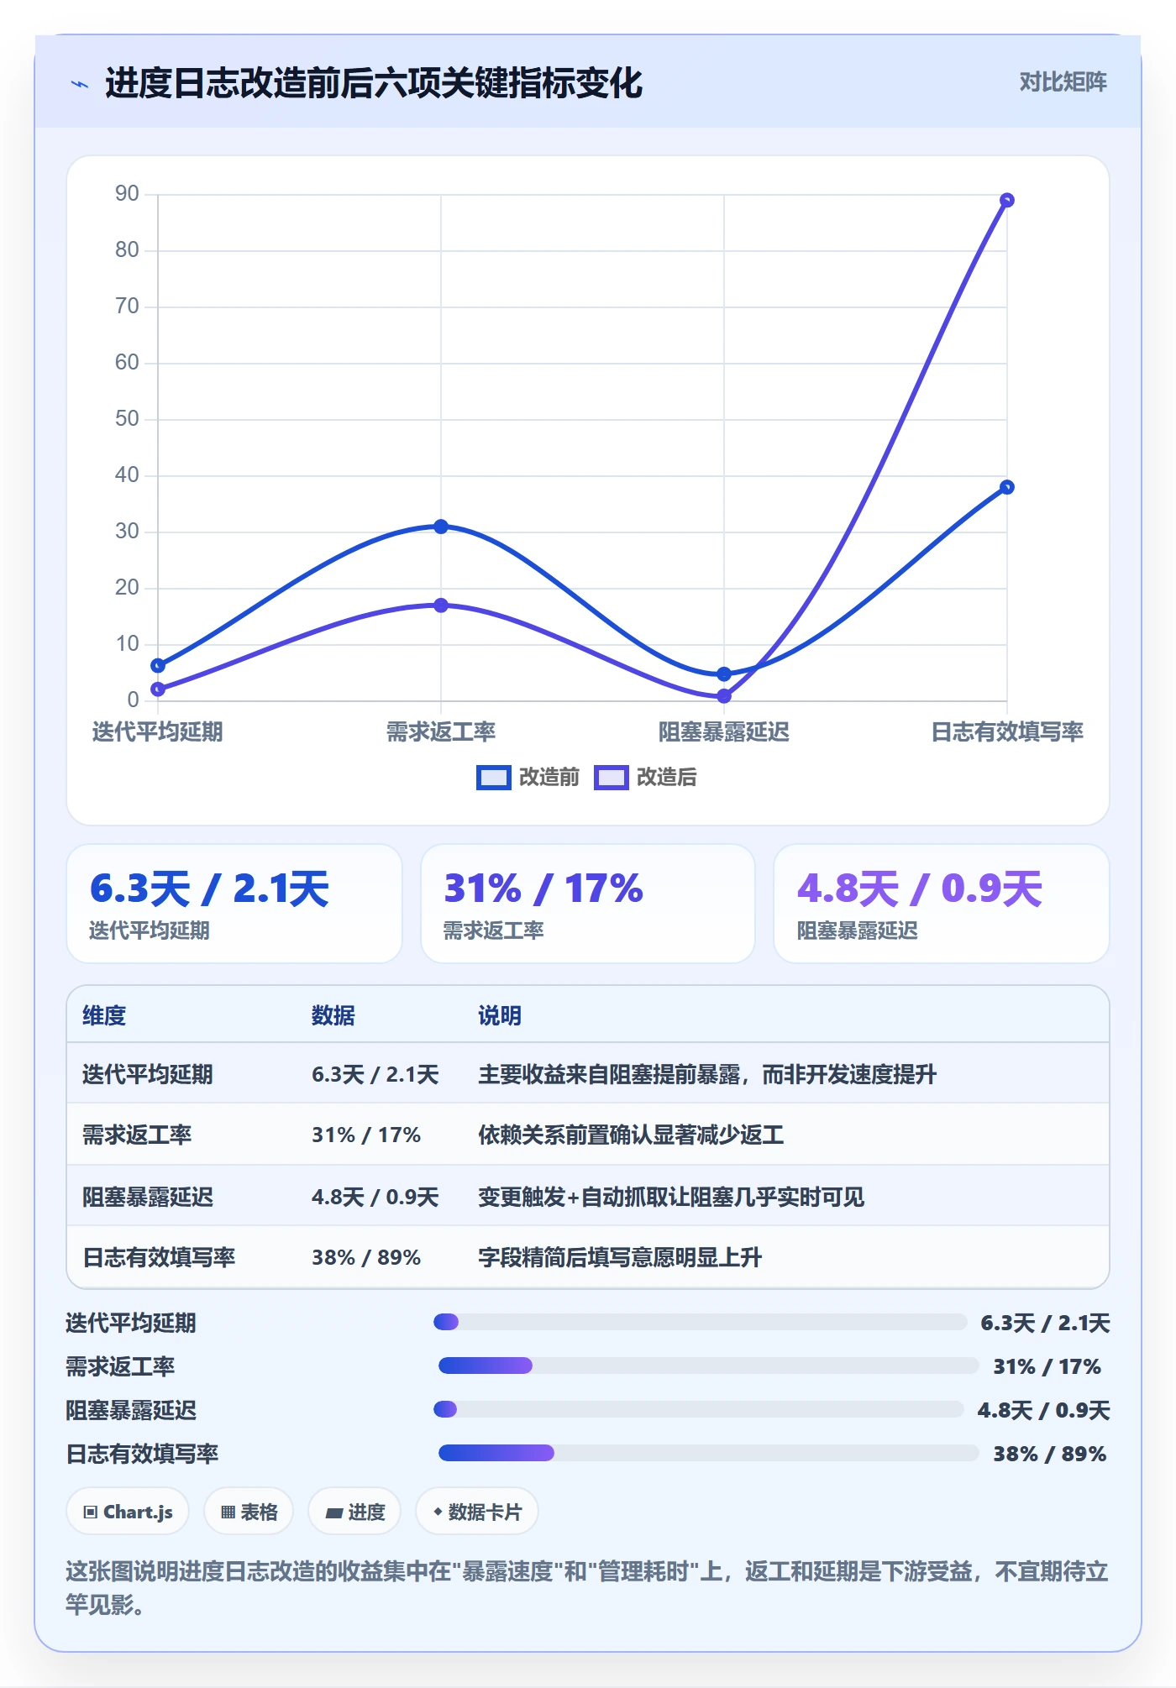Click the 数据 column header
This screenshot has height=1688, width=1176.
pos(333,1015)
